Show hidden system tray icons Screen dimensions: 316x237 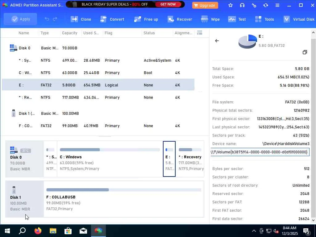tap(254, 231)
